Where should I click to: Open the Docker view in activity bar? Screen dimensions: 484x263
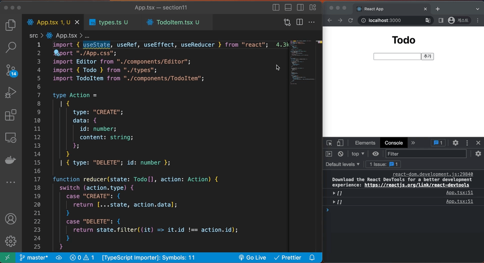point(11,160)
